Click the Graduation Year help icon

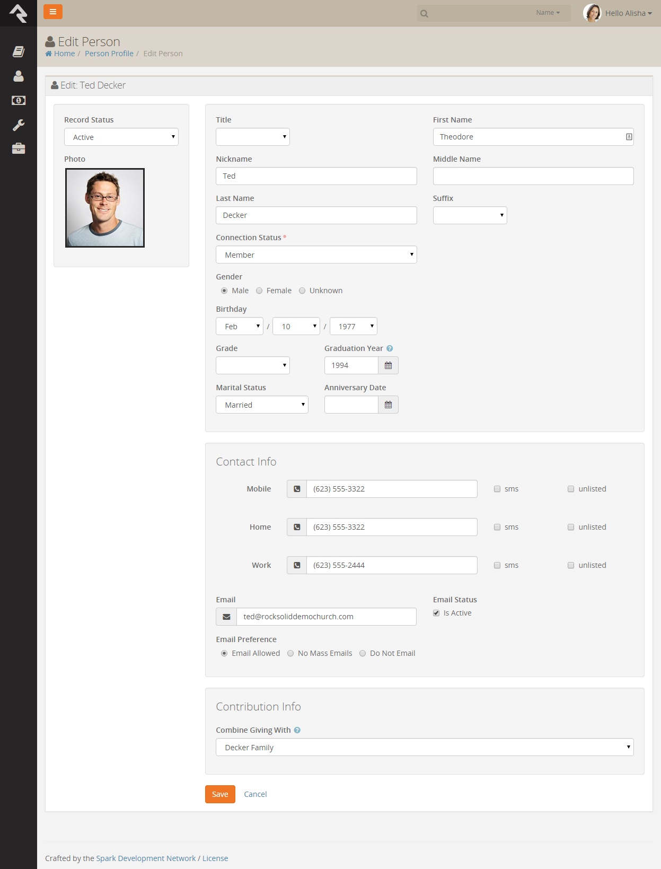pos(390,348)
